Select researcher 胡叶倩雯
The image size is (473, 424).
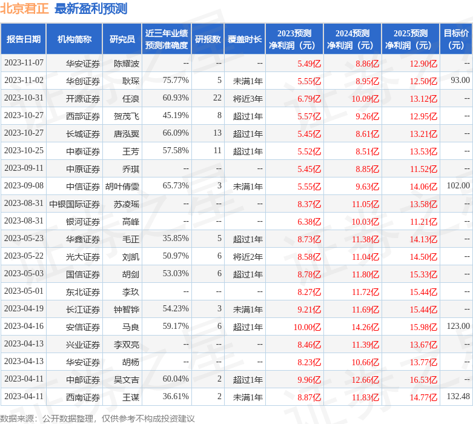[122, 186]
